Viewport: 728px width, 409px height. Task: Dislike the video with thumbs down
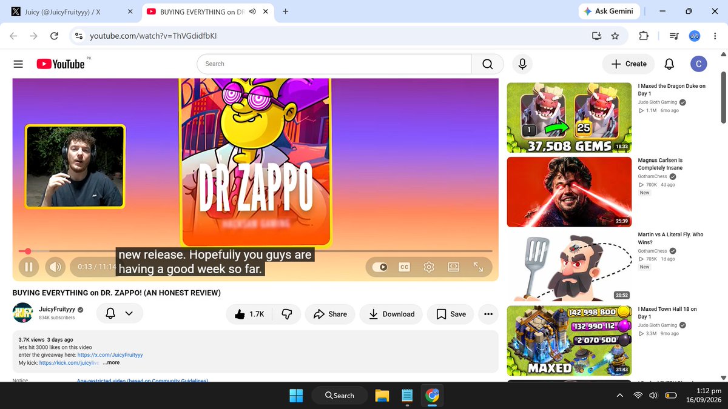[x=287, y=314]
